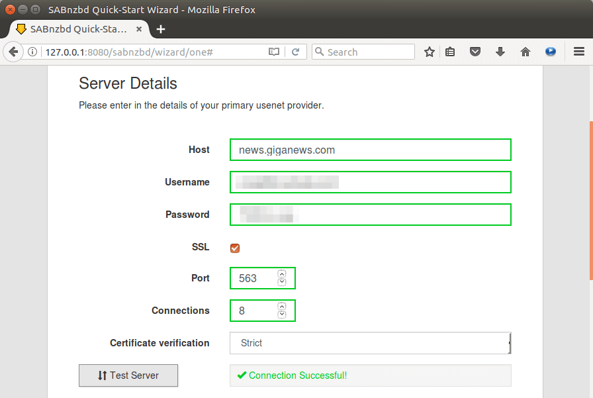Image resolution: width=593 pixels, height=398 pixels.
Task: Open Certificate verification dropdown
Action: 370,343
